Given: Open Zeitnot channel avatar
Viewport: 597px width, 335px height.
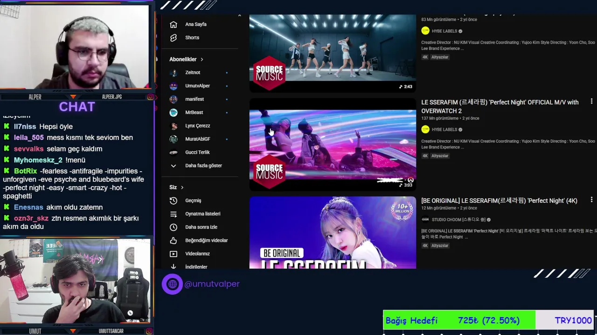Looking at the screenshot, I should tap(174, 73).
